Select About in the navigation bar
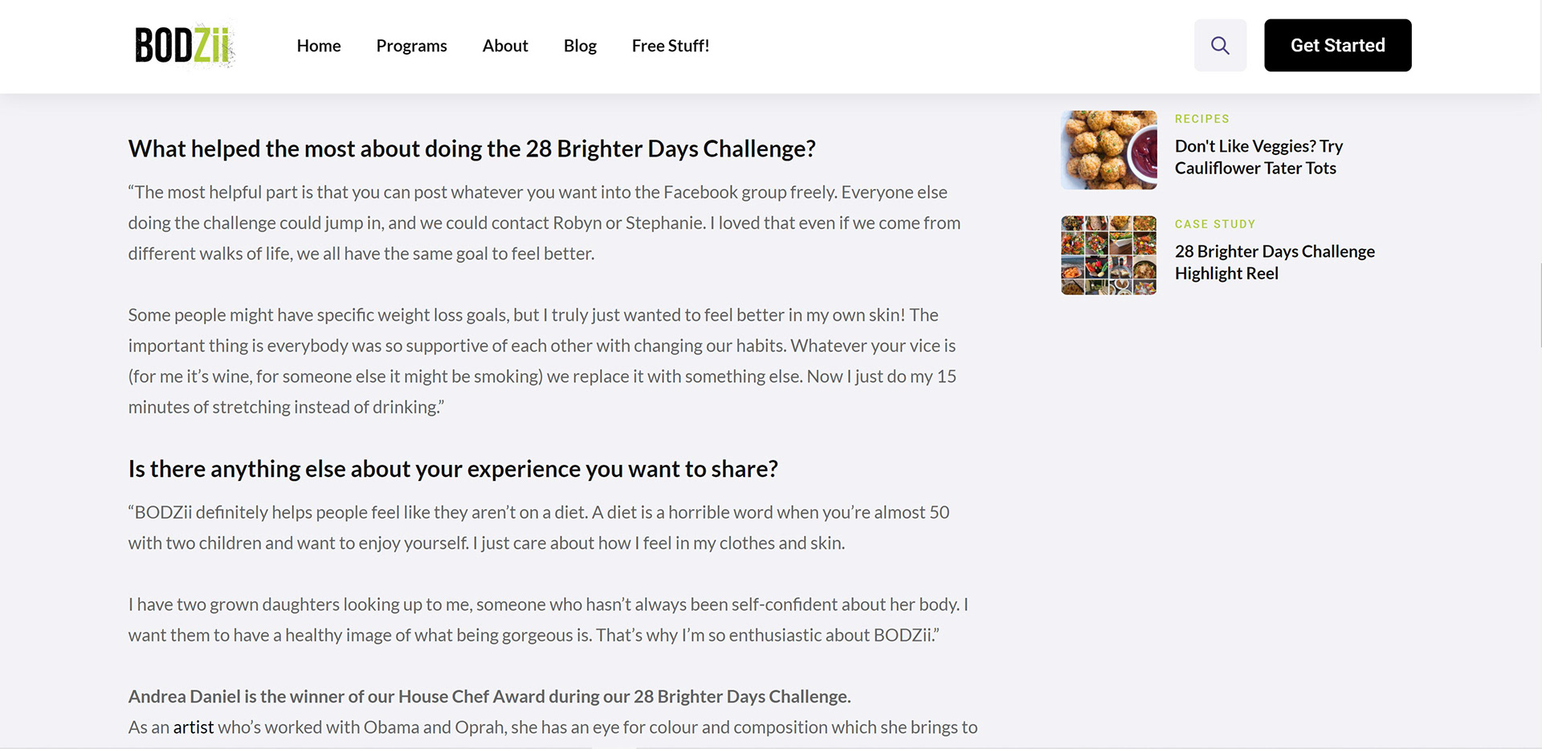Image resolution: width=1542 pixels, height=749 pixels. (505, 46)
